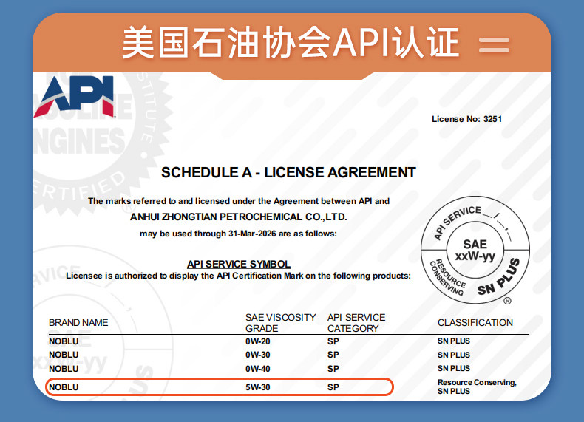Click SP category in the 5W-30 row
The height and width of the screenshot is (422, 584).
333,387
